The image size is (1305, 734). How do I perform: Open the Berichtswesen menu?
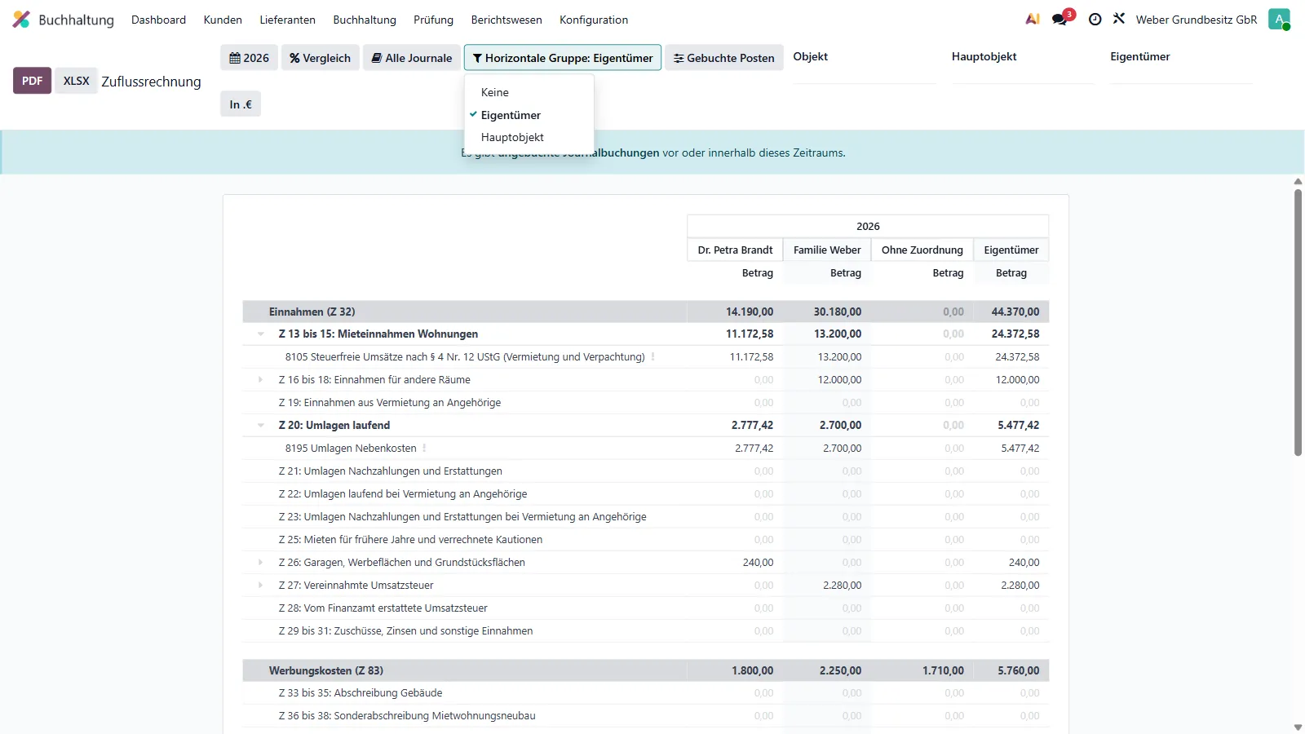coord(507,20)
